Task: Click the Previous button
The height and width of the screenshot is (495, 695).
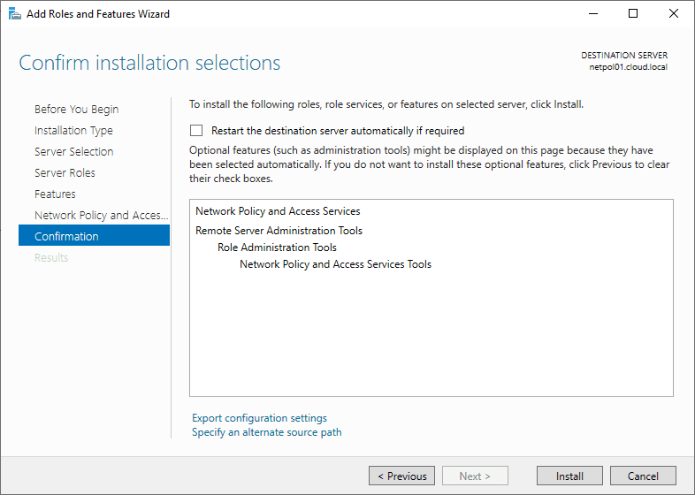Action: [401, 476]
